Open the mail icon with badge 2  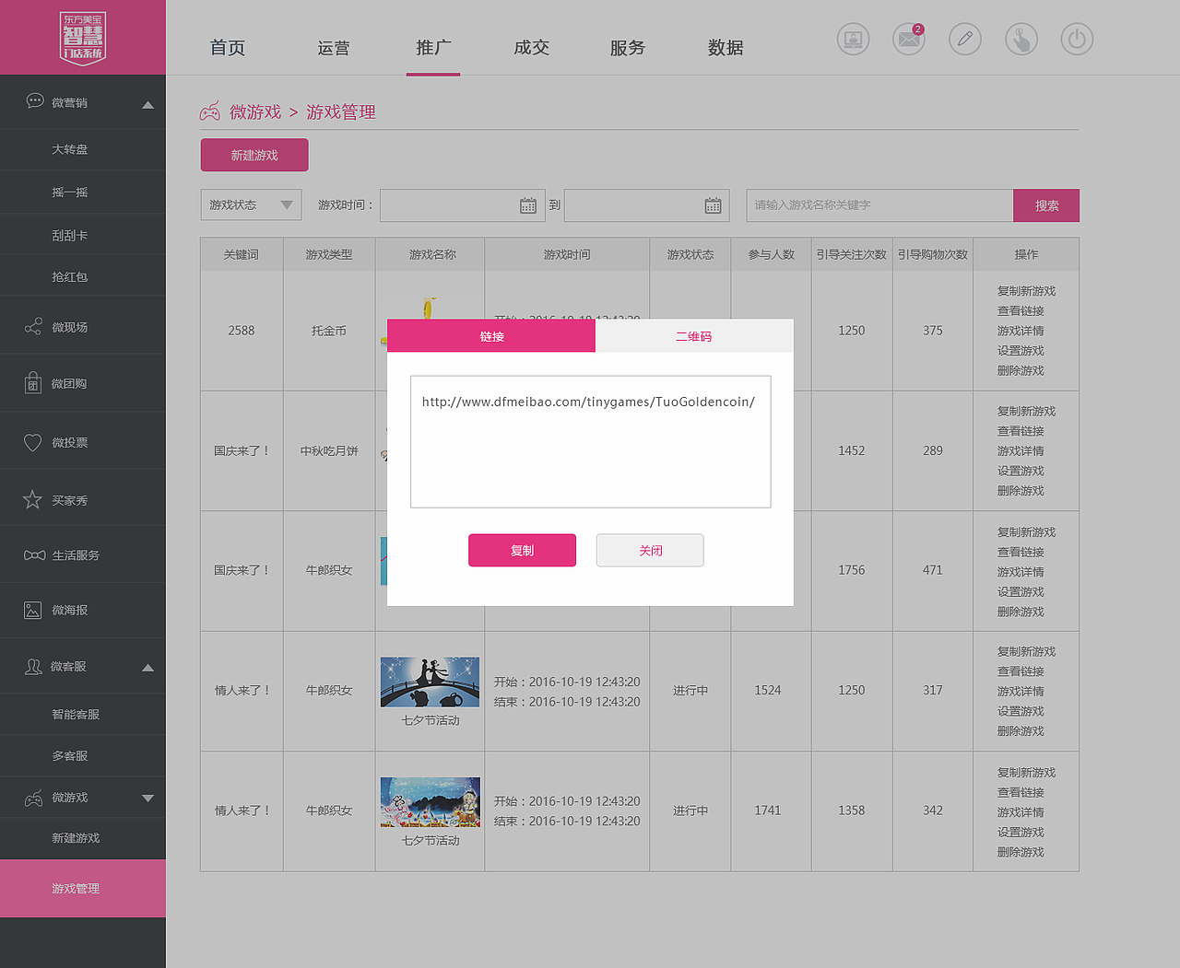click(x=909, y=39)
